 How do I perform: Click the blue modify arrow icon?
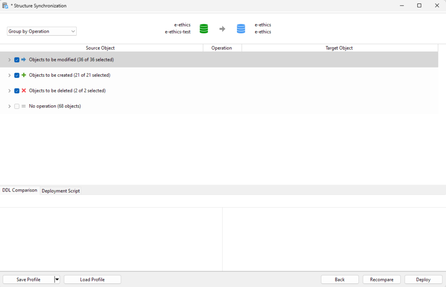click(24, 60)
